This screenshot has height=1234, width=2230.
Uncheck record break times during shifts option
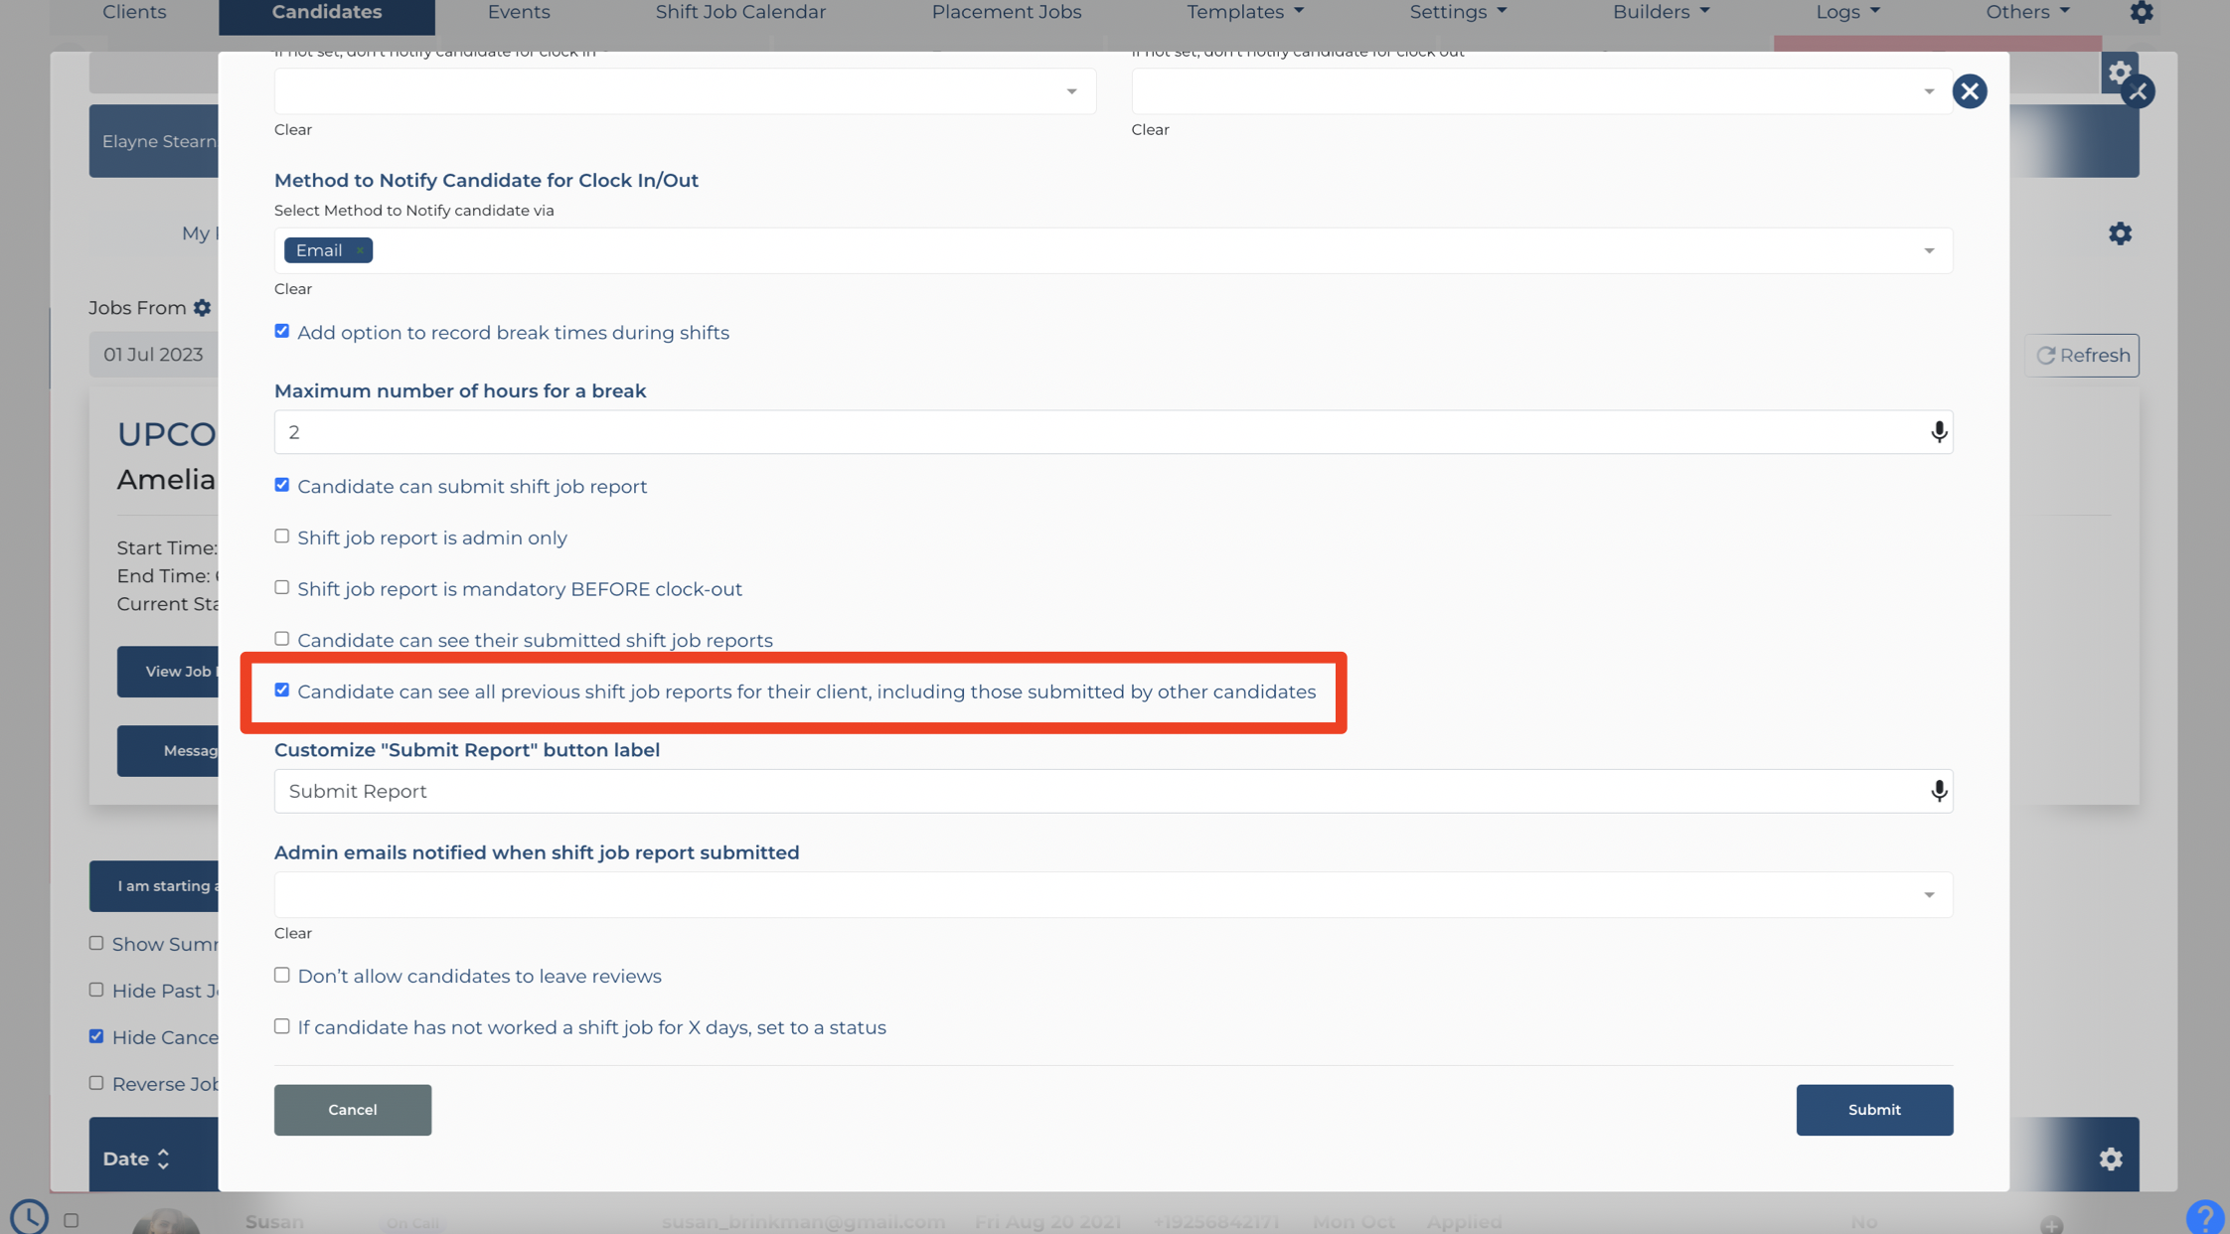pos(282,331)
